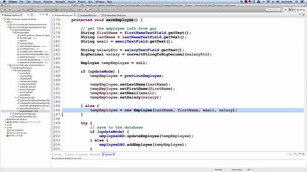Select saveEmployee() method in Package Explorer
The height and width of the screenshot is (172, 307).
click(29, 111)
